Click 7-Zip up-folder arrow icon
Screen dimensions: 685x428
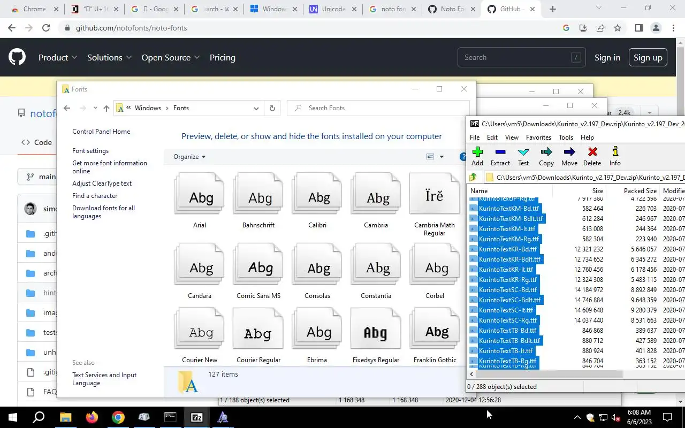click(473, 177)
